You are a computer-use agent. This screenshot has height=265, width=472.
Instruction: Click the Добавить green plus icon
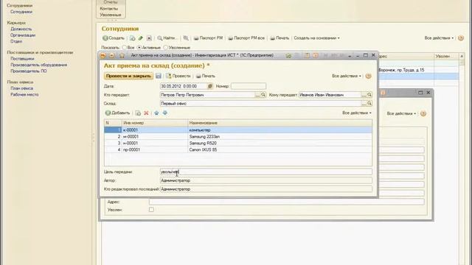pos(108,113)
